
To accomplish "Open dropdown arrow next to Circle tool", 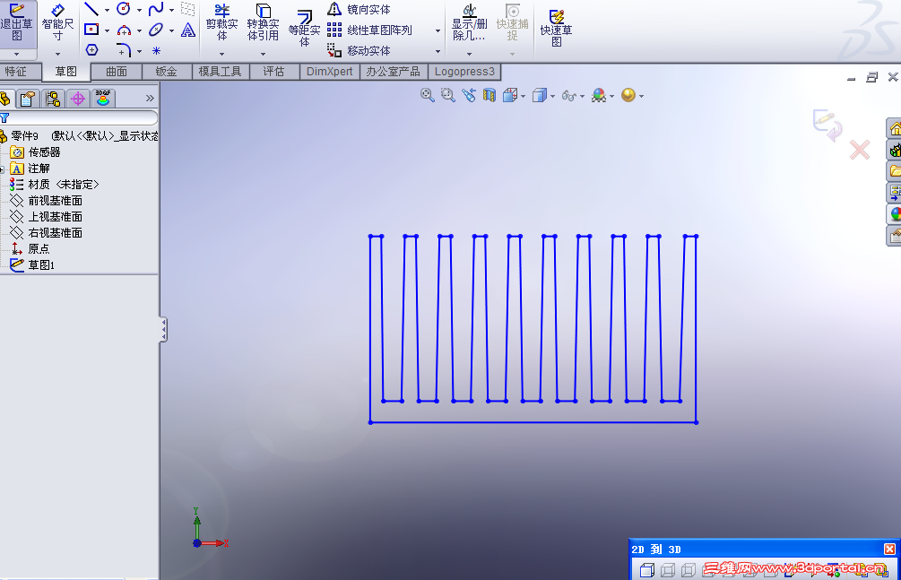I will pyautogui.click(x=139, y=10).
